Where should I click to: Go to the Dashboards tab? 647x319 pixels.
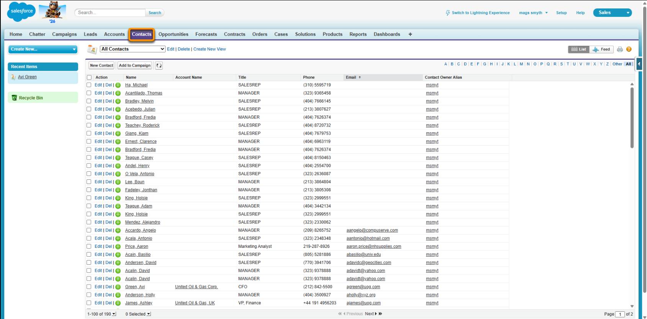click(387, 34)
